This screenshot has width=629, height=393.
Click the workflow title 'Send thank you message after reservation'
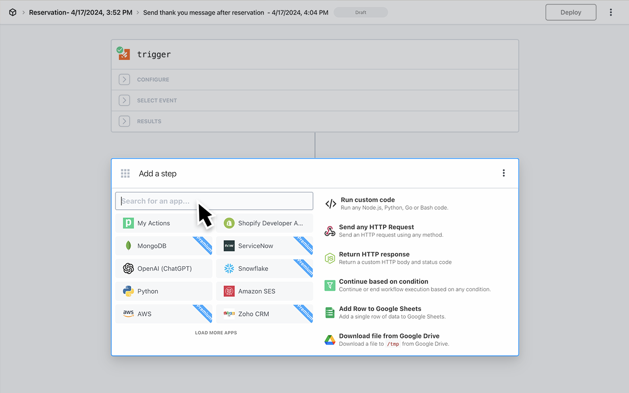pos(203,12)
